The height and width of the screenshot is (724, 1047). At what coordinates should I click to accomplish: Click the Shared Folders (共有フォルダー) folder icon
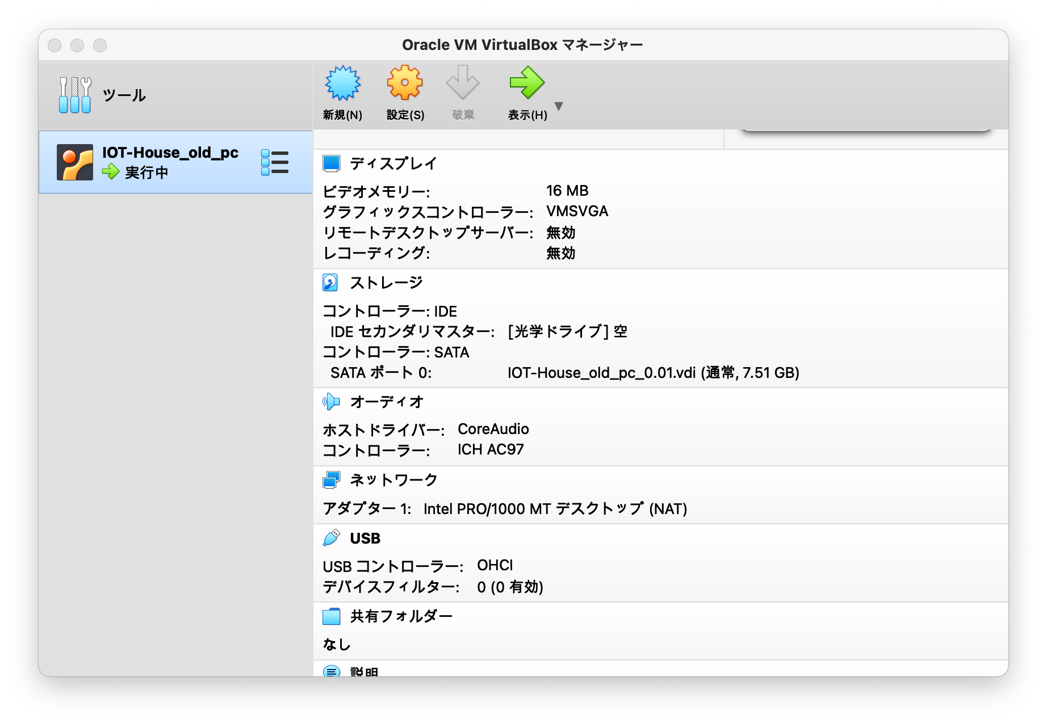pos(332,616)
